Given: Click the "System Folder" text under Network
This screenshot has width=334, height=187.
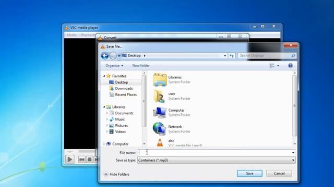Looking at the screenshot, I should (x=180, y=131).
